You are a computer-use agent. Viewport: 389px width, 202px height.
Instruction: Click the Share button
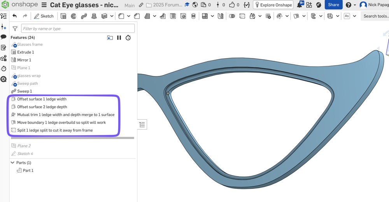coord(333,5)
